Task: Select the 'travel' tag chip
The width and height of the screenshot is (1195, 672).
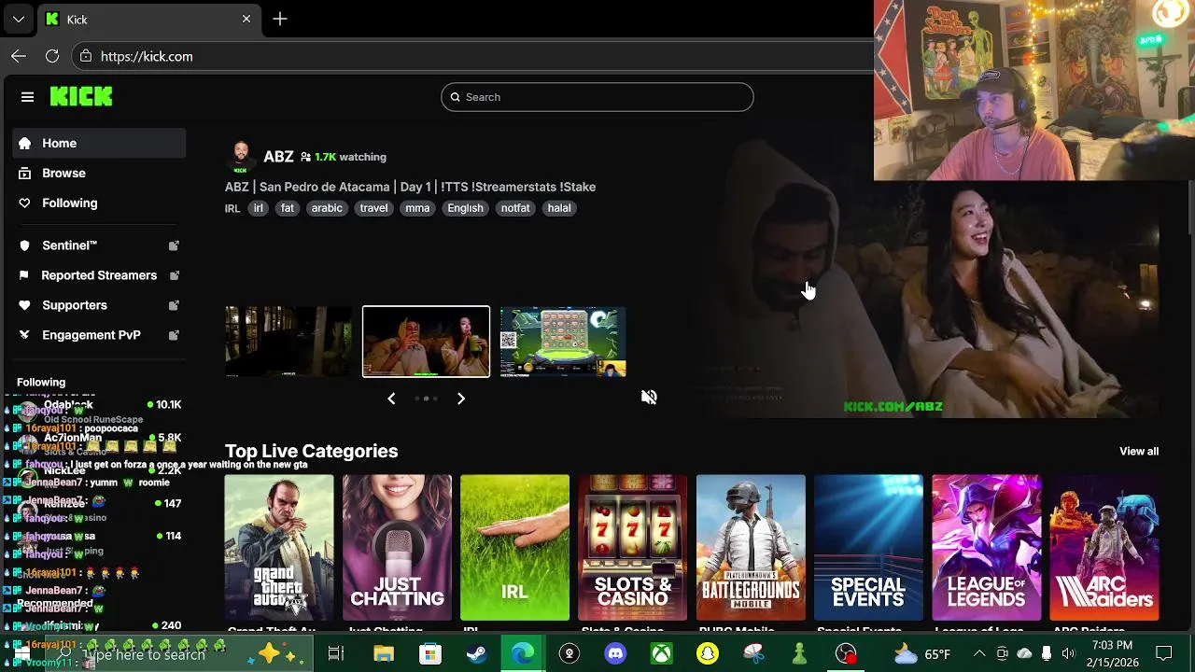Action: (x=373, y=208)
